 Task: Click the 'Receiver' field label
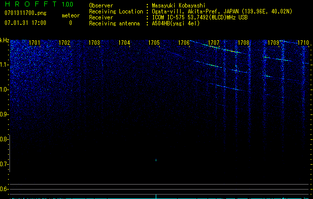(101, 17)
